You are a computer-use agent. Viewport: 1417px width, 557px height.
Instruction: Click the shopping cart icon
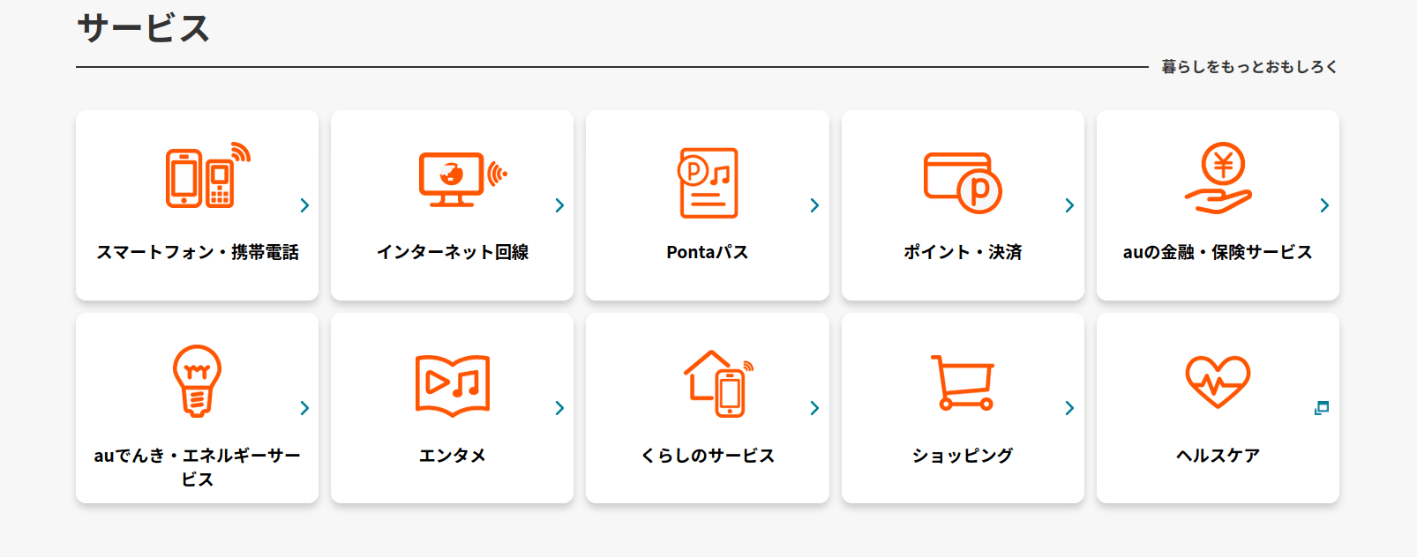click(x=963, y=382)
